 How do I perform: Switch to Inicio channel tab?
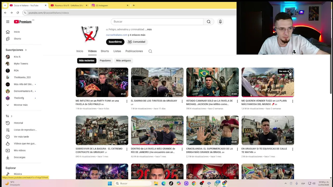pyautogui.click(x=80, y=51)
